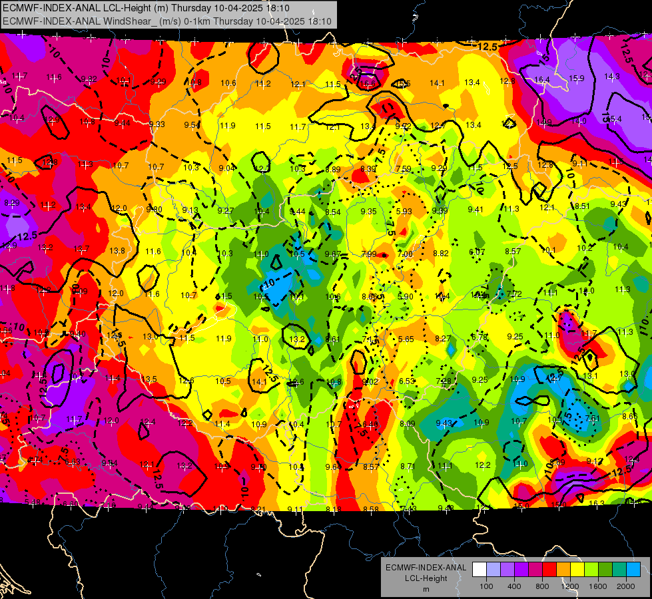Pick the yellow legend swatch
652x599 pixels.
click(577, 570)
